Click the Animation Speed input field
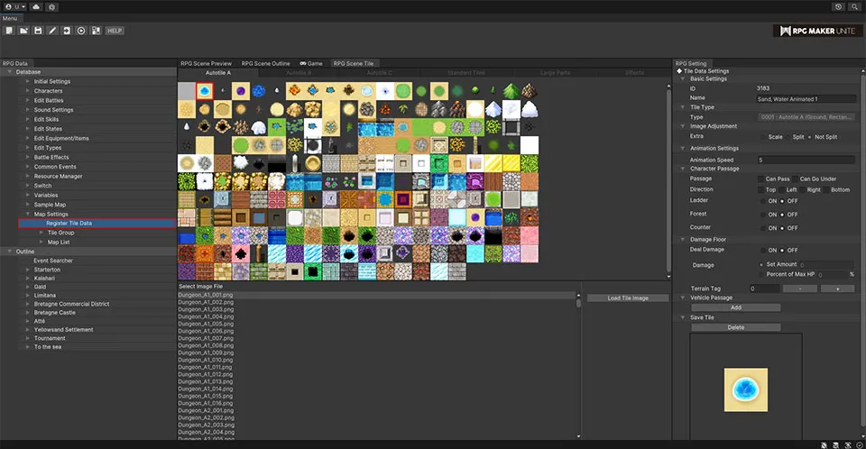The height and width of the screenshot is (449, 866). (x=806, y=159)
